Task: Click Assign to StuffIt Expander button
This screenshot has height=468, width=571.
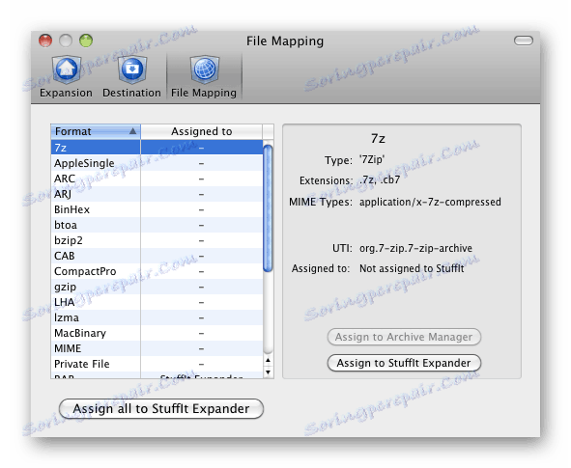Action: click(404, 363)
